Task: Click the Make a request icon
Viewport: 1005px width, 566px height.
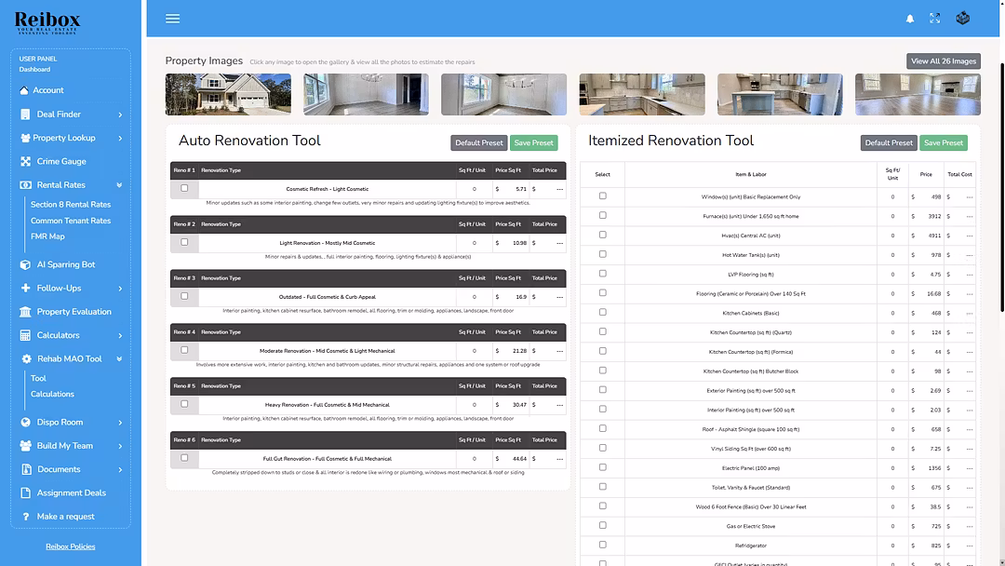Action: pyautogui.click(x=26, y=517)
